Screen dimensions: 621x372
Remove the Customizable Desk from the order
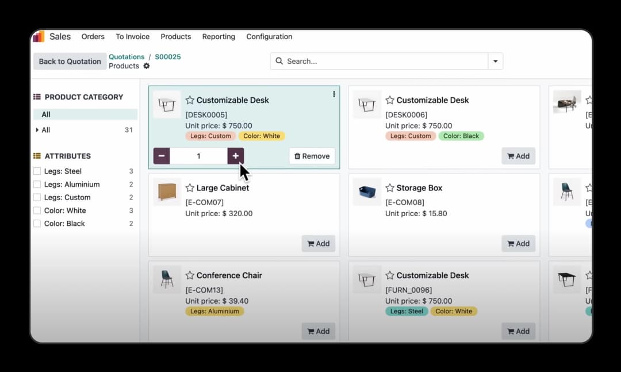[312, 156]
